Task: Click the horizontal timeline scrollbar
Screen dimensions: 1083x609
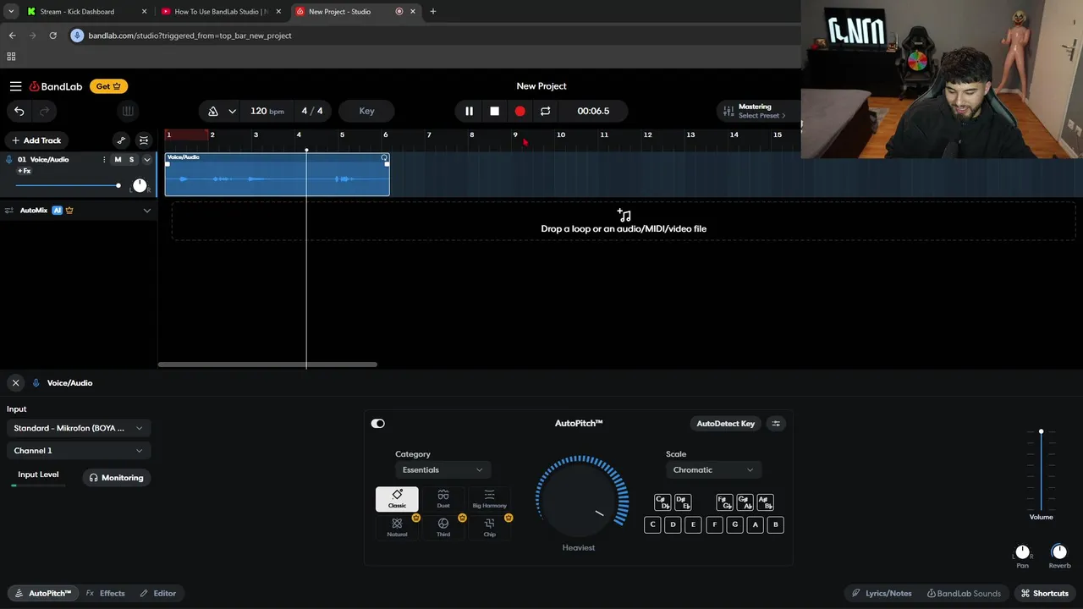Action: coord(267,365)
